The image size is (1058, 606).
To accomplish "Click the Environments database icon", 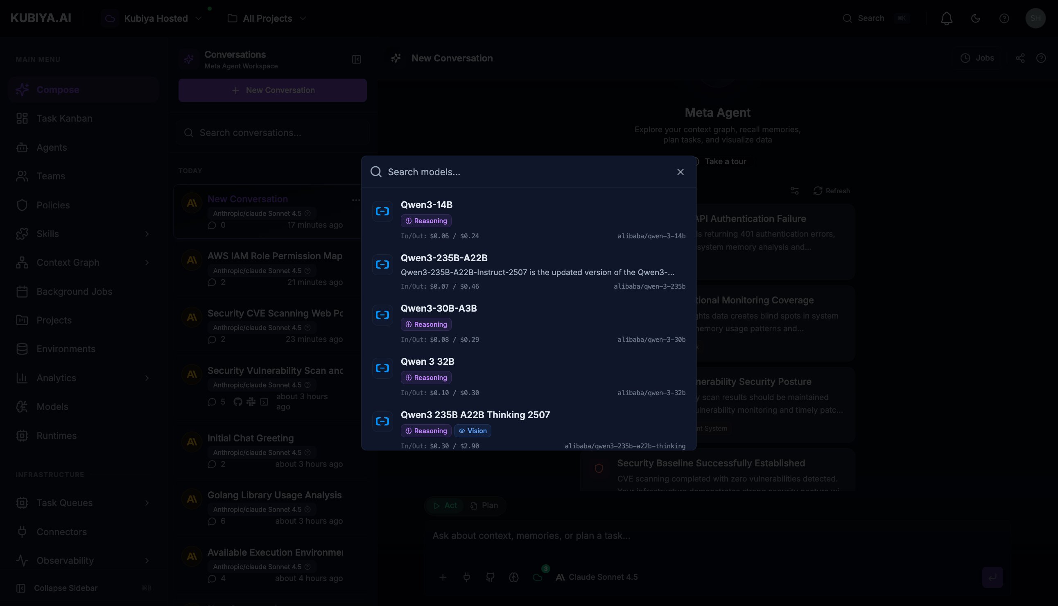I will coord(22,349).
